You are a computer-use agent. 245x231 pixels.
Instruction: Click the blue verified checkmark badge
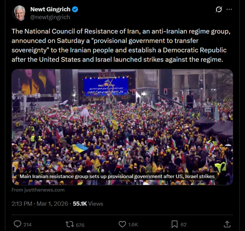point(75,9)
